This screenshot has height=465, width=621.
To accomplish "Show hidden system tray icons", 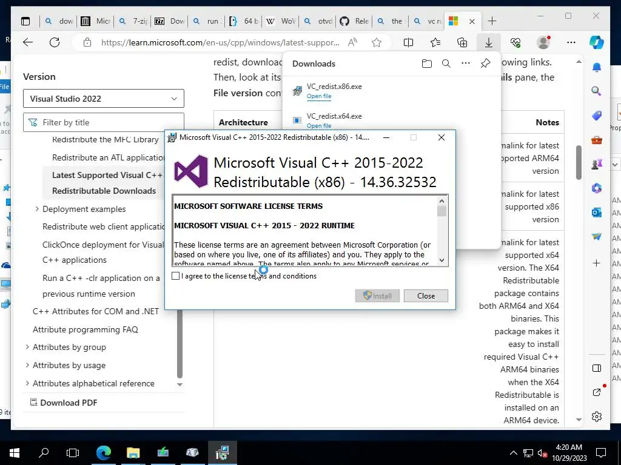I will tap(513, 453).
